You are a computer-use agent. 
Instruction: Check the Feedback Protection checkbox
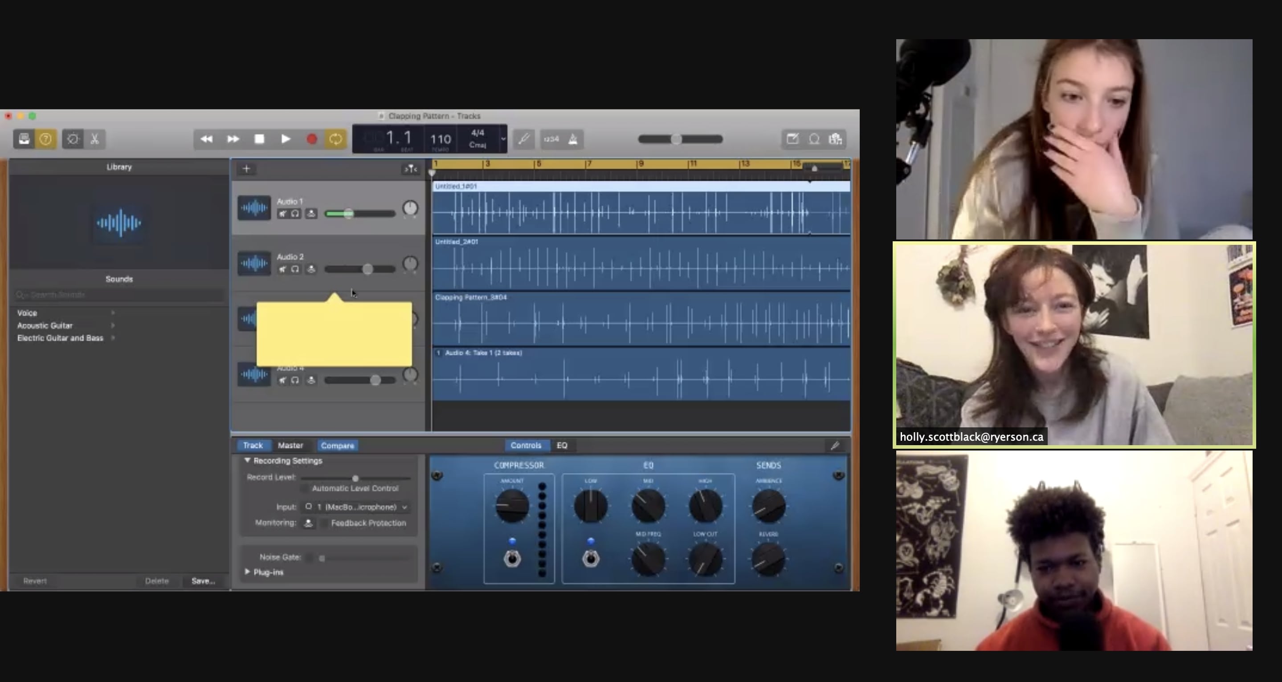tap(325, 523)
